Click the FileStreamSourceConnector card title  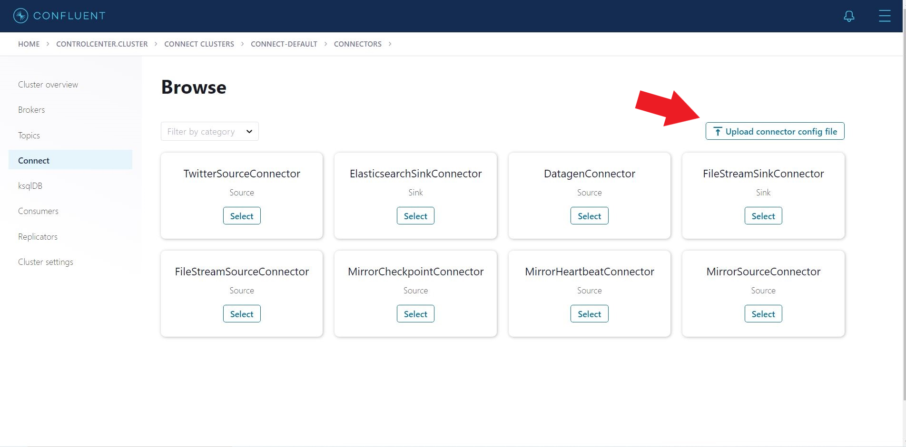(x=242, y=272)
